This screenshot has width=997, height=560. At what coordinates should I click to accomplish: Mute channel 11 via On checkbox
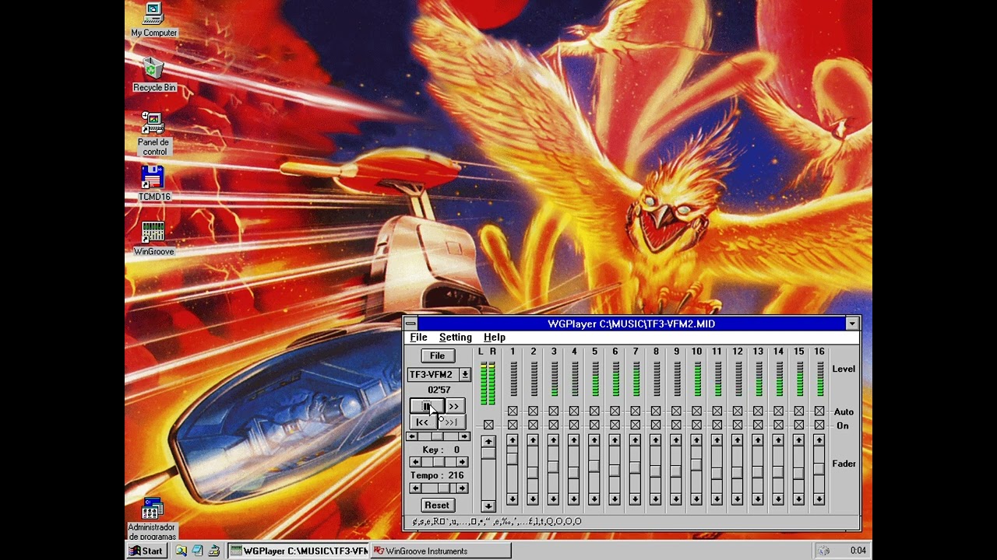click(x=717, y=425)
